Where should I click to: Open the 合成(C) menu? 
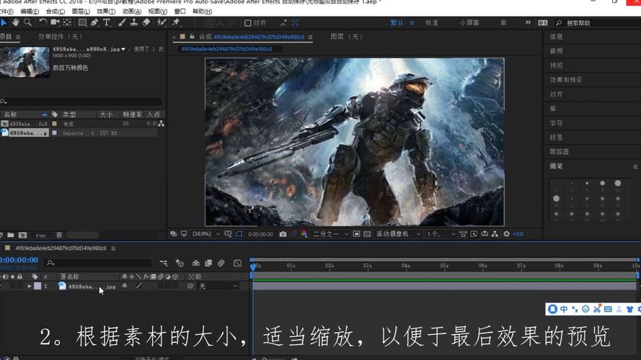tap(56, 12)
